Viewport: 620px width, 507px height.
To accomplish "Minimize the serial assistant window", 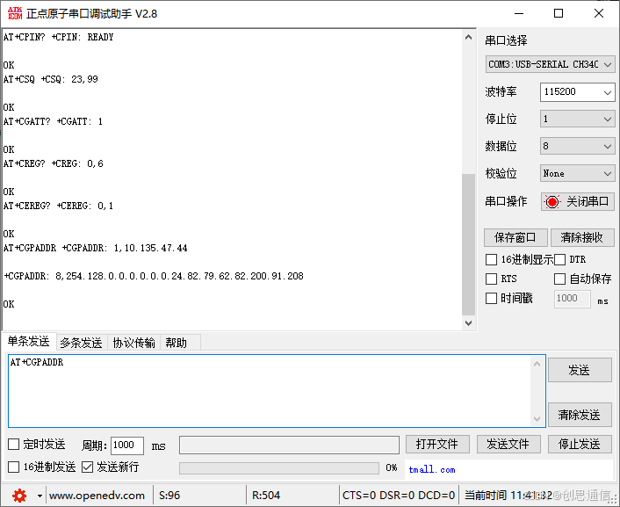I will (519, 14).
